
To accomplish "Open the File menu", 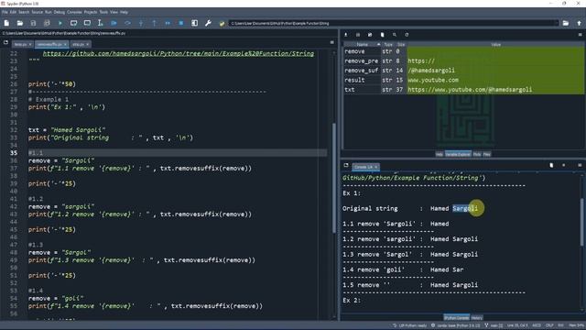I will pos(5,12).
